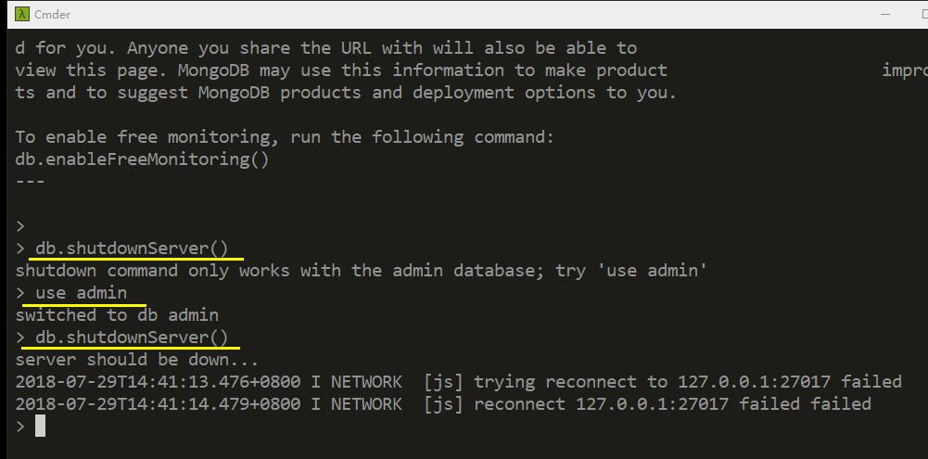
Task: Click the db.shutdownServer() command below "switched to db admin"
Action: pos(132,338)
